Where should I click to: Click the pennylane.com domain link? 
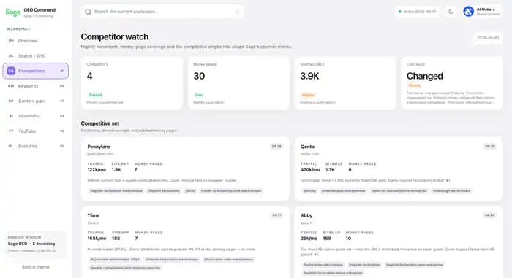tap(100, 154)
